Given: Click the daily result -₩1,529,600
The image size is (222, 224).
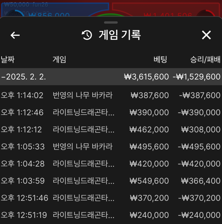Looking at the screenshot, I should click(x=196, y=77).
